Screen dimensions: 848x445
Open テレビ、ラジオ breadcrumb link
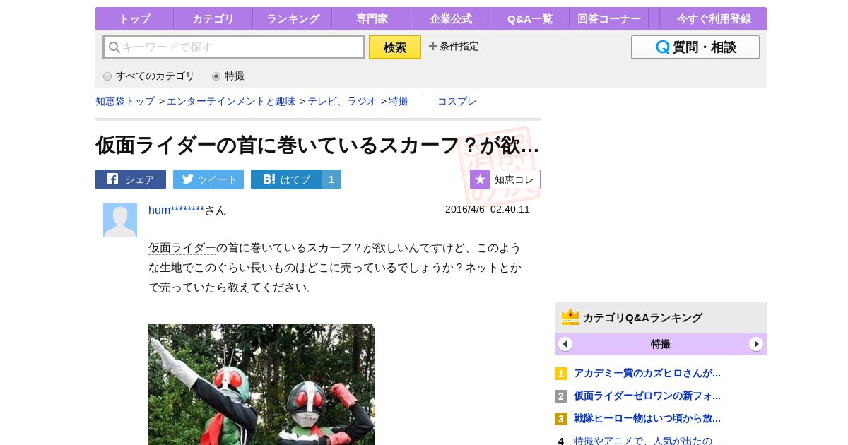pos(342,101)
